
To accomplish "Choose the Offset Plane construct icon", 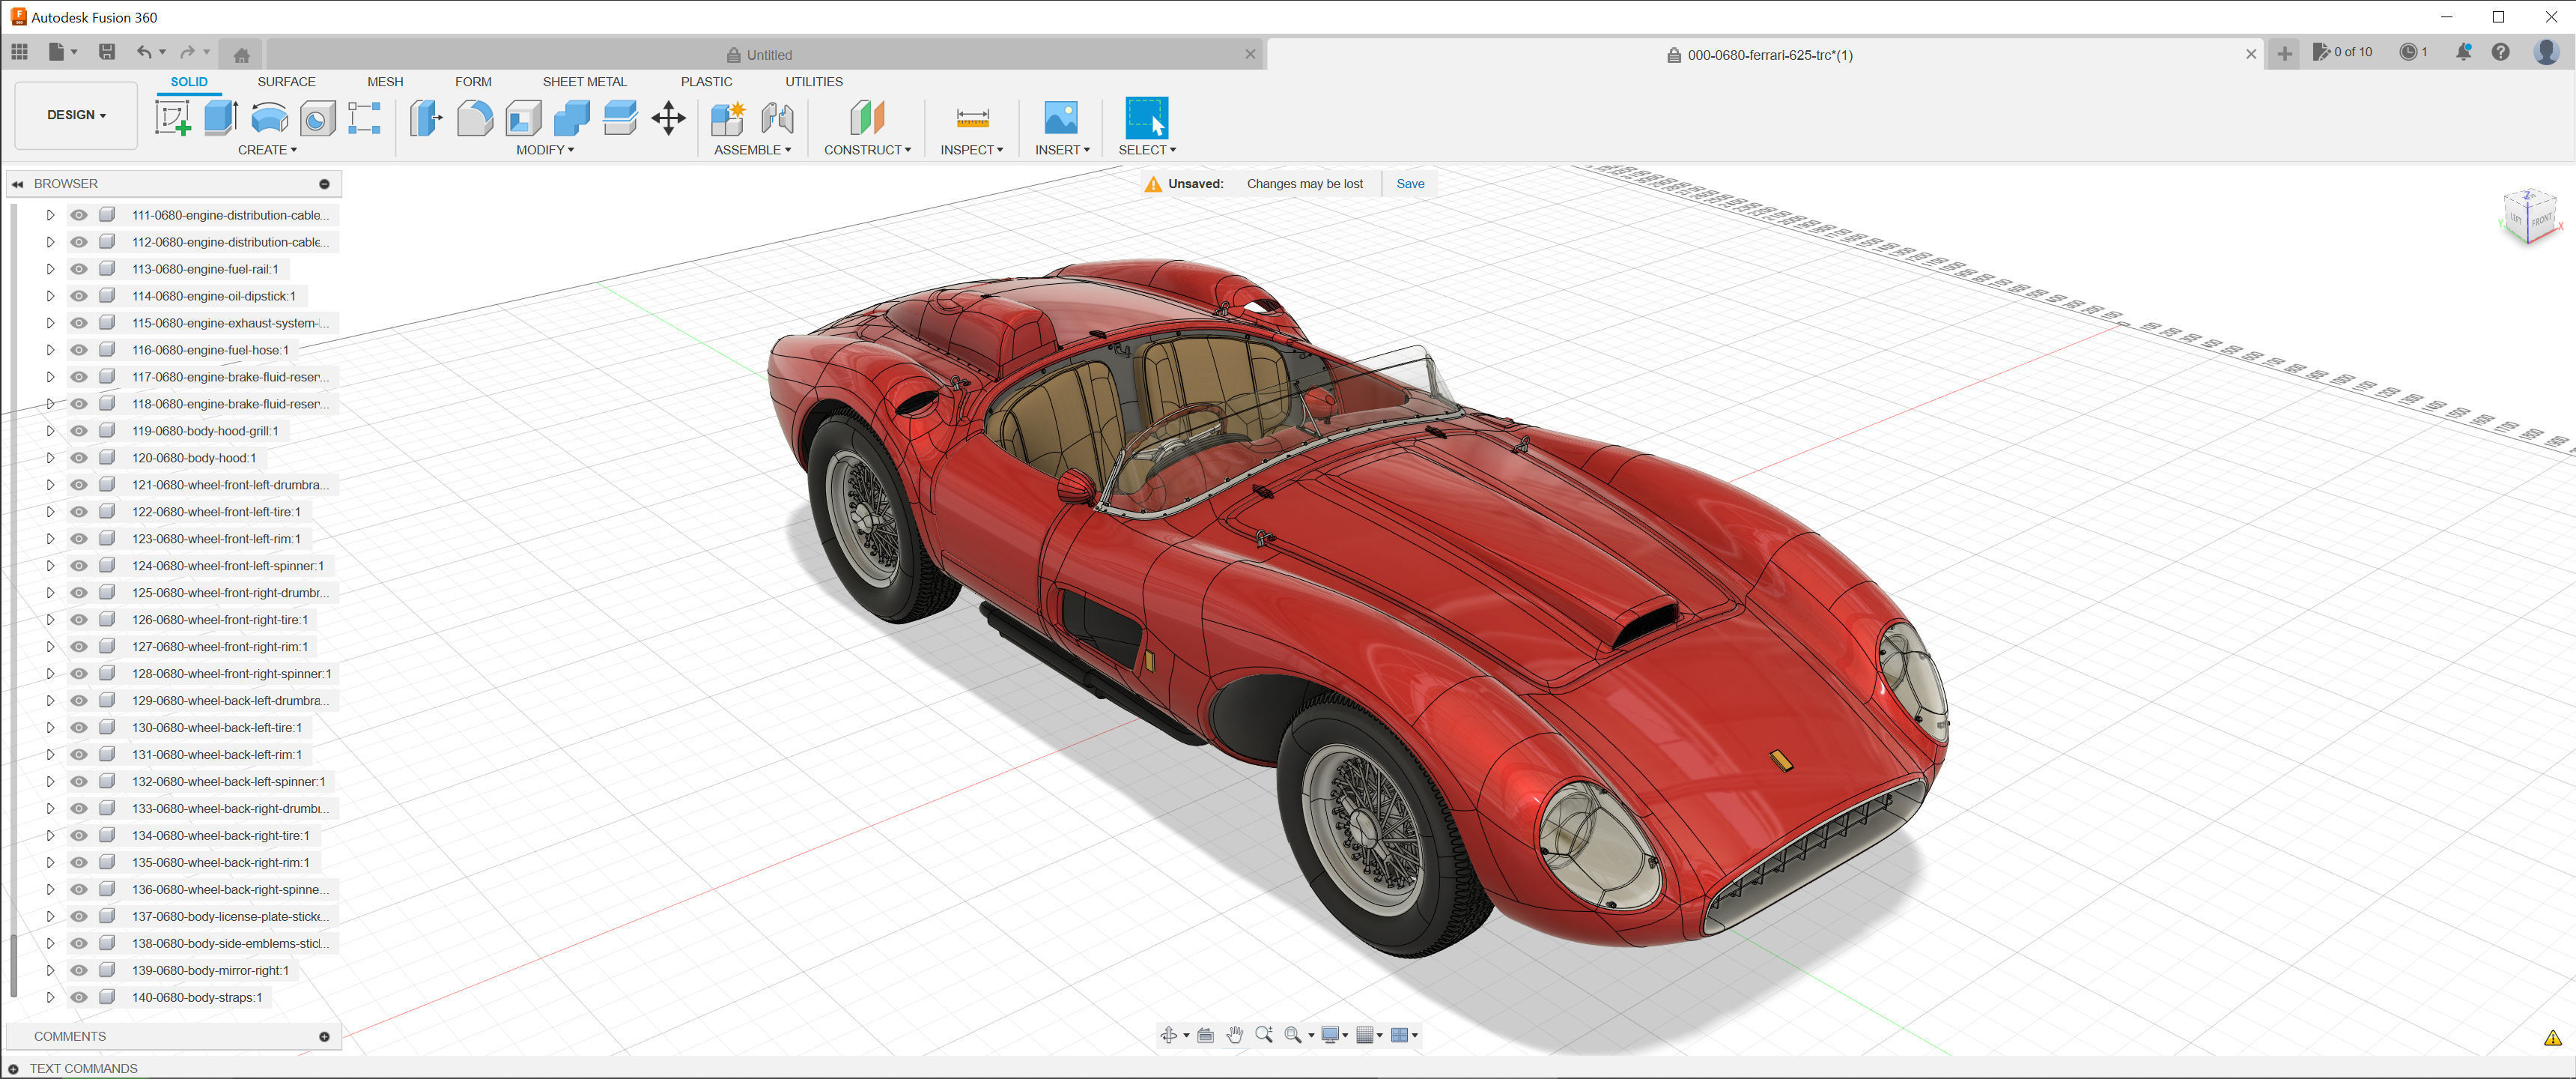I will coord(867,118).
